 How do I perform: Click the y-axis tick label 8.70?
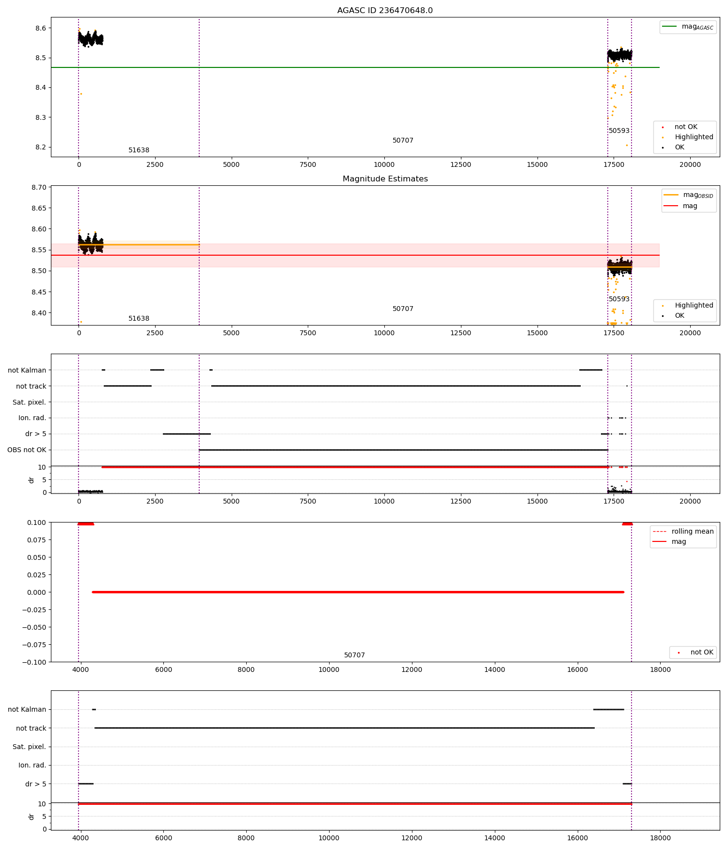pos(39,187)
